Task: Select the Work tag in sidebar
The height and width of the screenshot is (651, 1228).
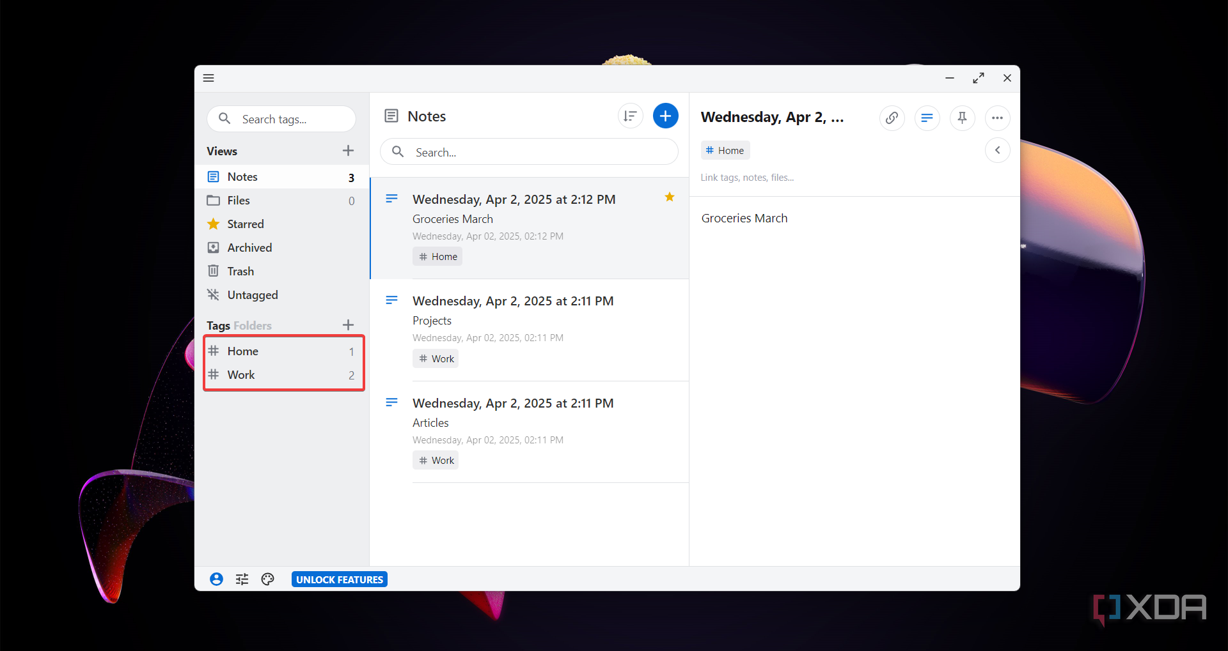Action: 282,375
